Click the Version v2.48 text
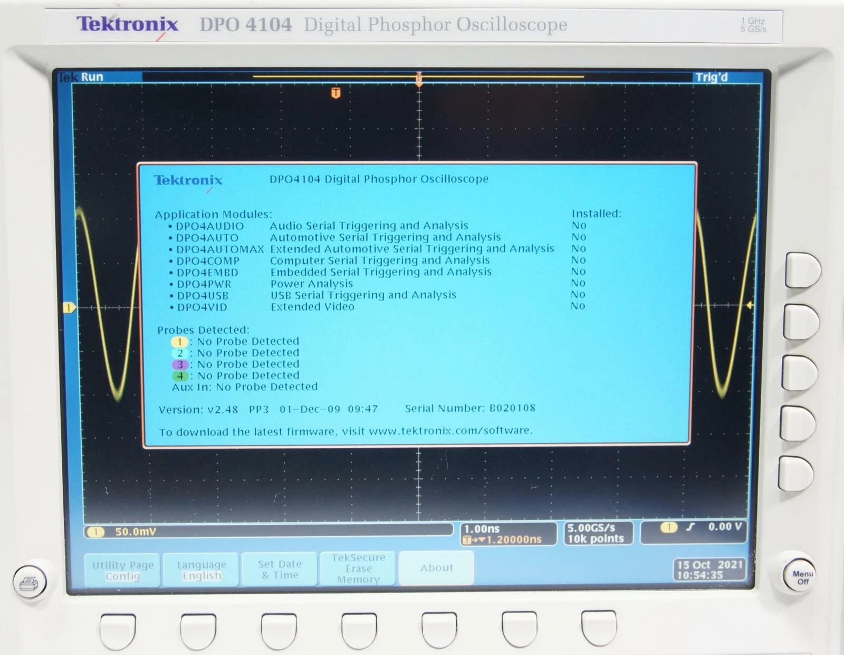This screenshot has height=655, width=844. [x=198, y=409]
